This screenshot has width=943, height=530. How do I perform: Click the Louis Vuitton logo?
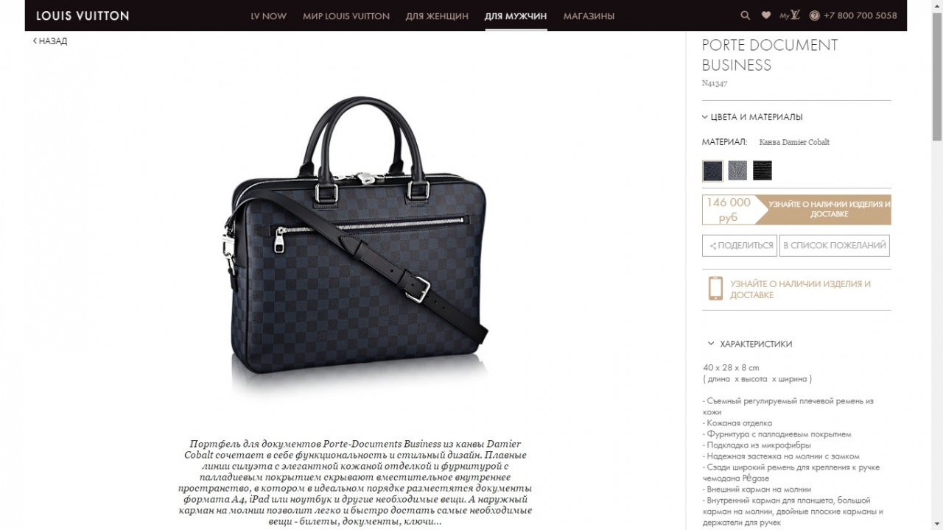click(x=83, y=15)
